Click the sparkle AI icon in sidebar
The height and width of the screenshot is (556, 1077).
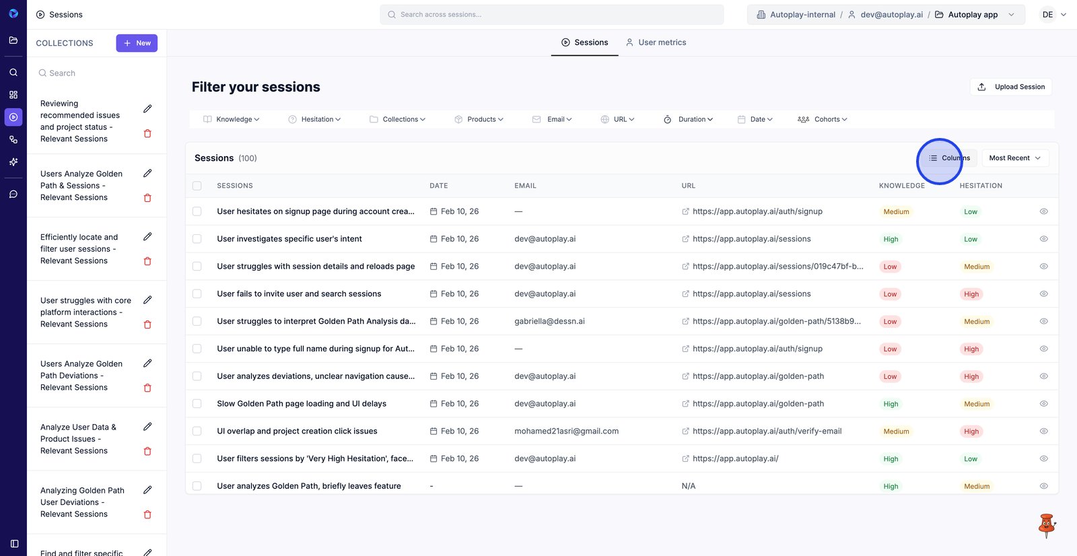click(x=13, y=162)
